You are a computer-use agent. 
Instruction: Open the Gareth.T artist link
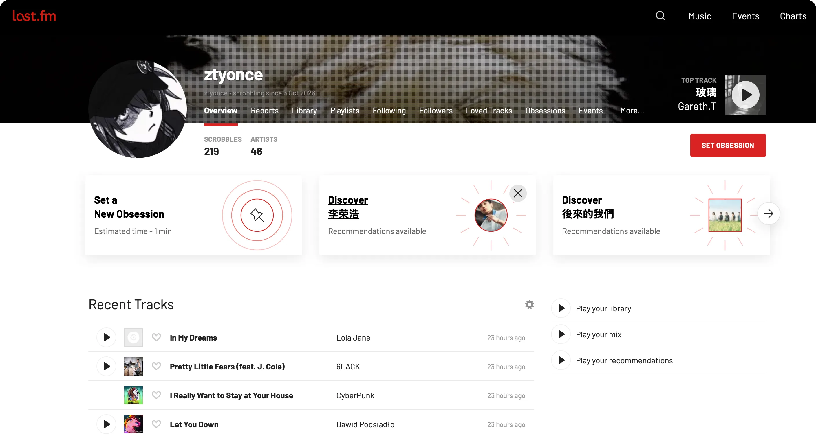pos(697,106)
